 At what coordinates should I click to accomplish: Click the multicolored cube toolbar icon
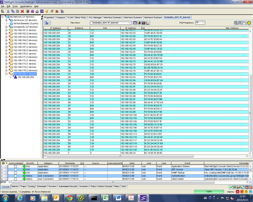[x=27, y=11]
